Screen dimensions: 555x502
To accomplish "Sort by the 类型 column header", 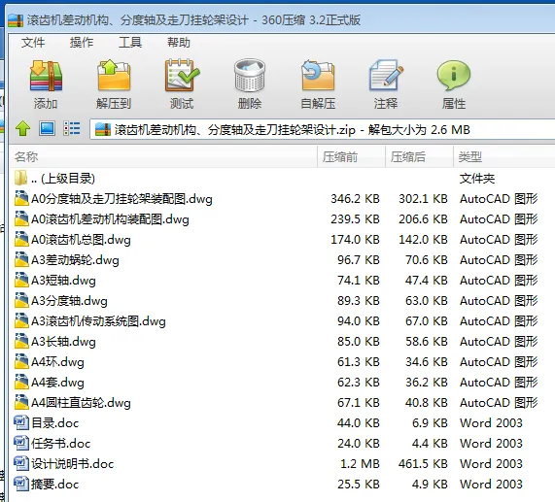I will coord(504,156).
